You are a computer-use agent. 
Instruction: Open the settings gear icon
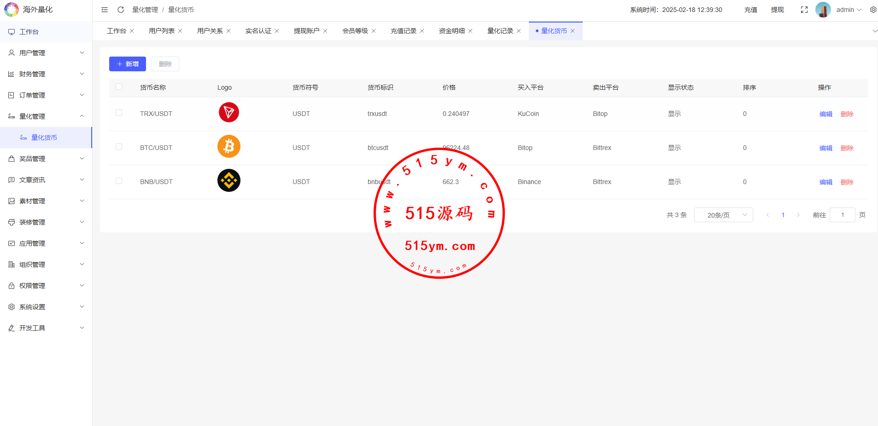pos(873,10)
